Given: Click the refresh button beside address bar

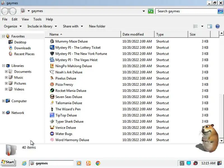Looking at the screenshot, I should [x=151, y=11].
